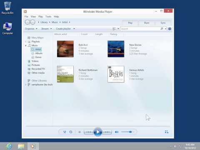The image size is (200, 150).
Task: Adjust the volume slider
Action: tap(127, 132)
